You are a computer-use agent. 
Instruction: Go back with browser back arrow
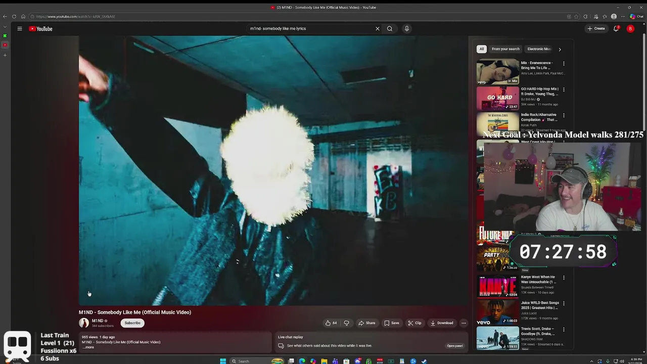5,17
